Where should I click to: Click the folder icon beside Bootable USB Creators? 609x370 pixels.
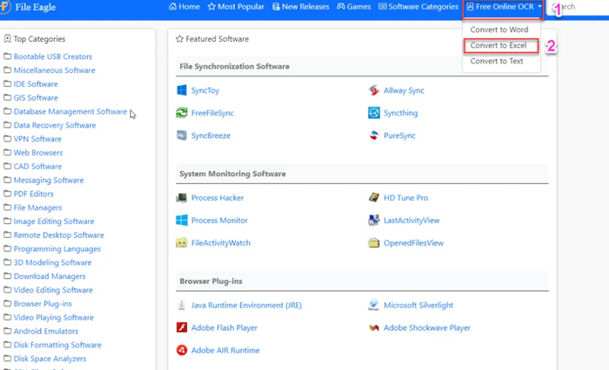coord(7,56)
